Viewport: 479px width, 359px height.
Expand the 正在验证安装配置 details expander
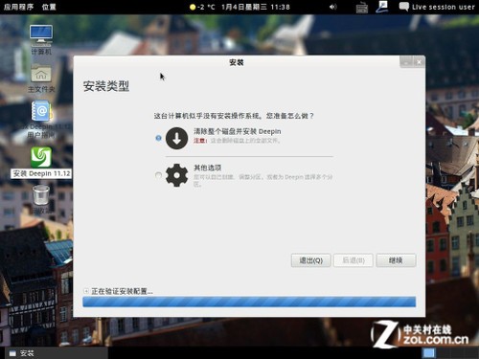pos(86,291)
